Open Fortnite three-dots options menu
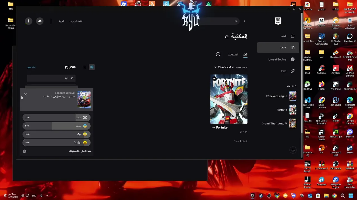357x200 pixels. [x=213, y=127]
